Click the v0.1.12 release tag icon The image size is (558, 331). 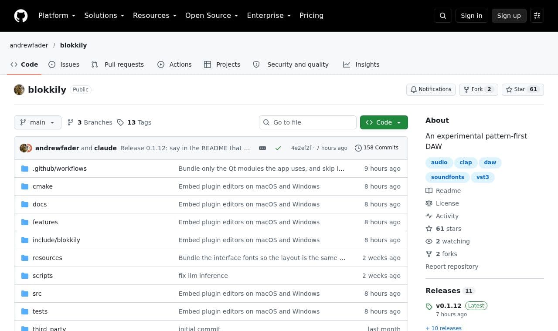pos(429,307)
